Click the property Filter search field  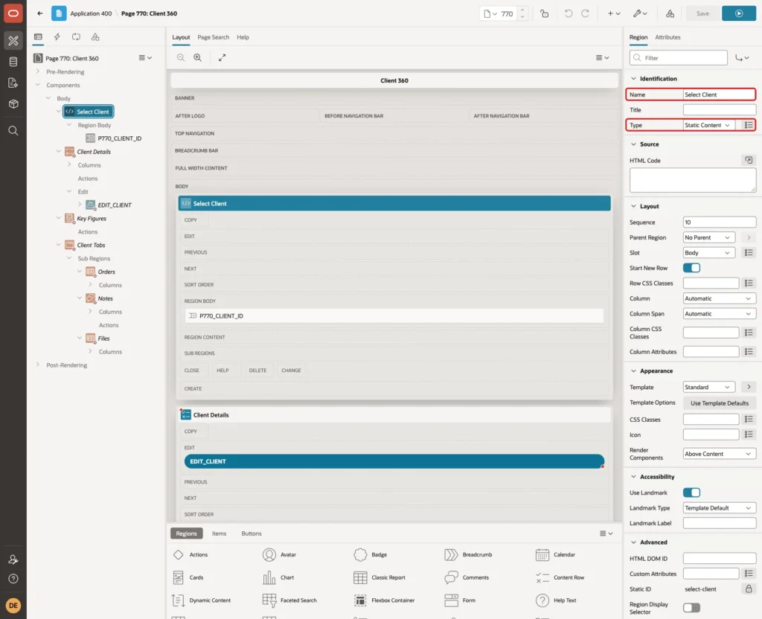click(679, 58)
